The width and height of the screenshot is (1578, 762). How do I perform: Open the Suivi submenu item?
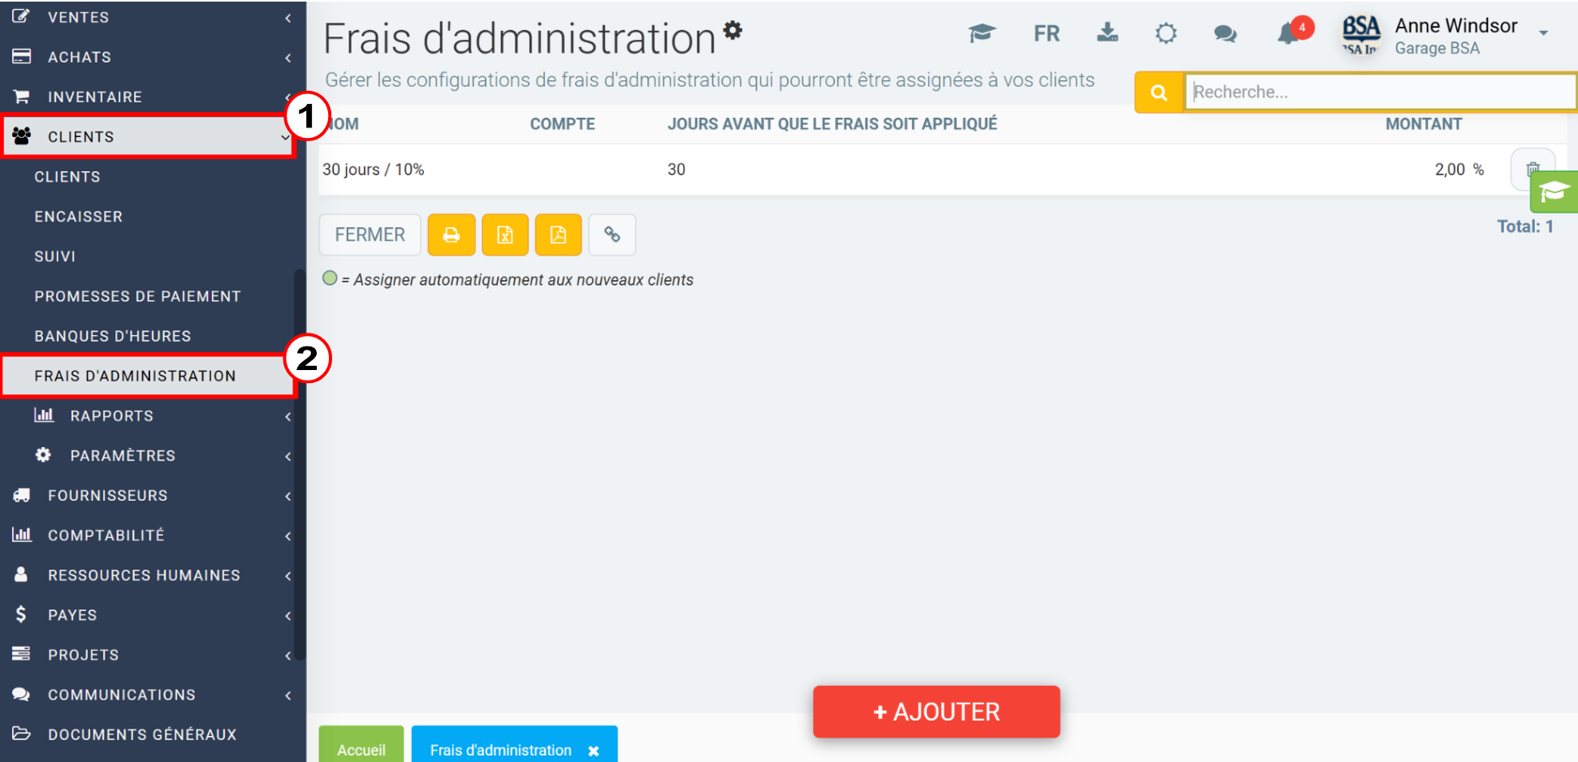pos(55,256)
